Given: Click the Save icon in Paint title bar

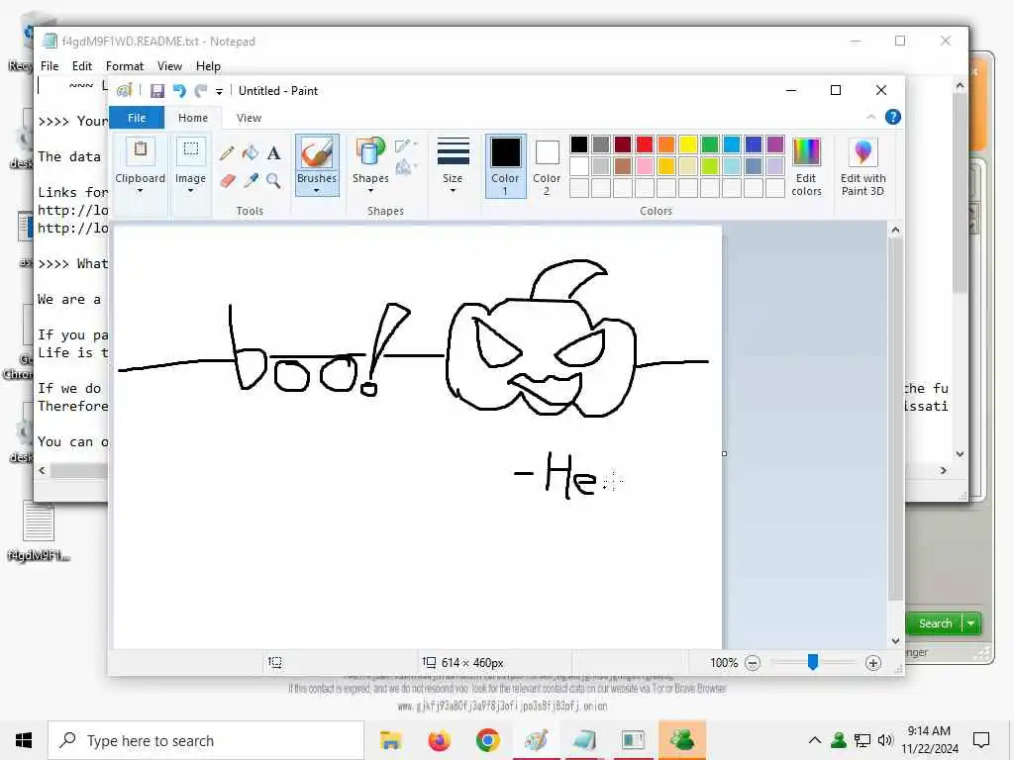Looking at the screenshot, I should [157, 91].
